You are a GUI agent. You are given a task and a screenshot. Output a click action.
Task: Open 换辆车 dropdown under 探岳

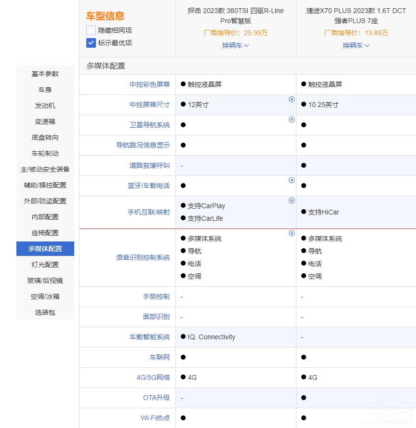click(x=236, y=45)
